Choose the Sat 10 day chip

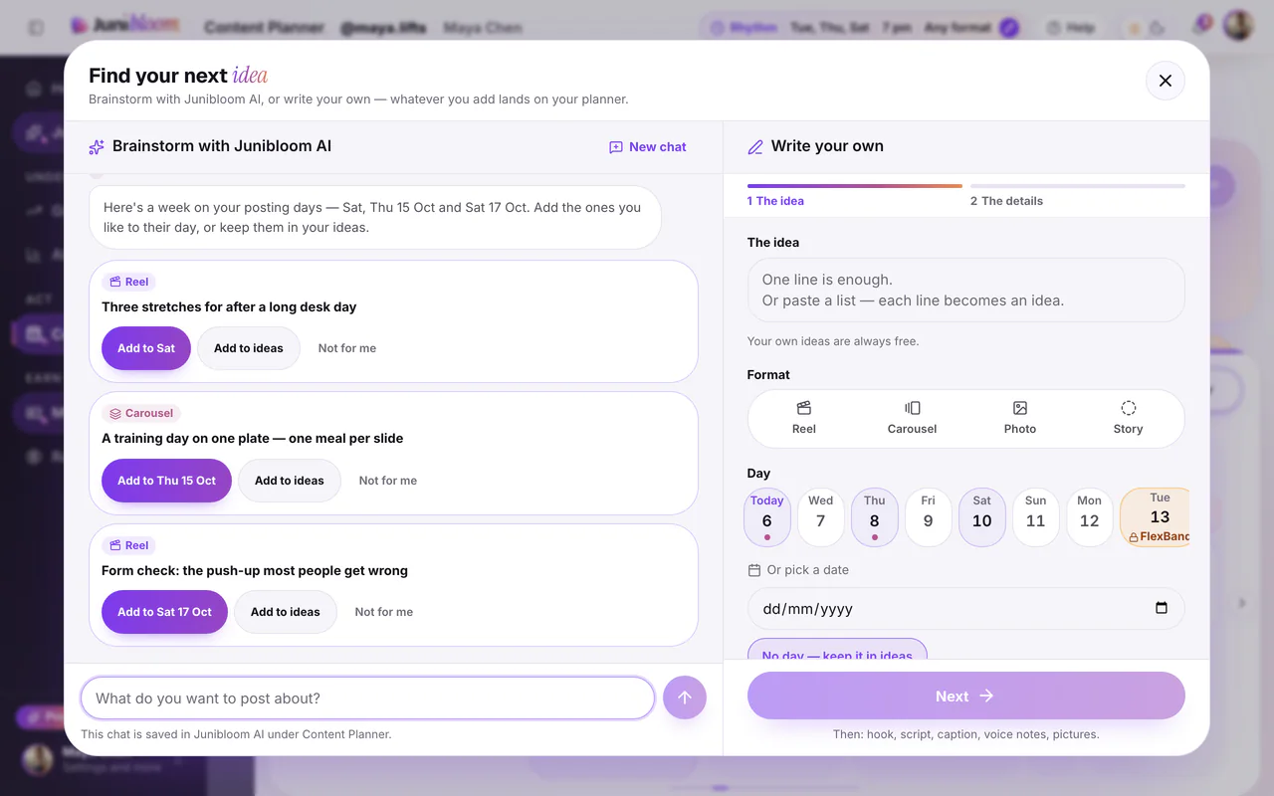tap(982, 517)
